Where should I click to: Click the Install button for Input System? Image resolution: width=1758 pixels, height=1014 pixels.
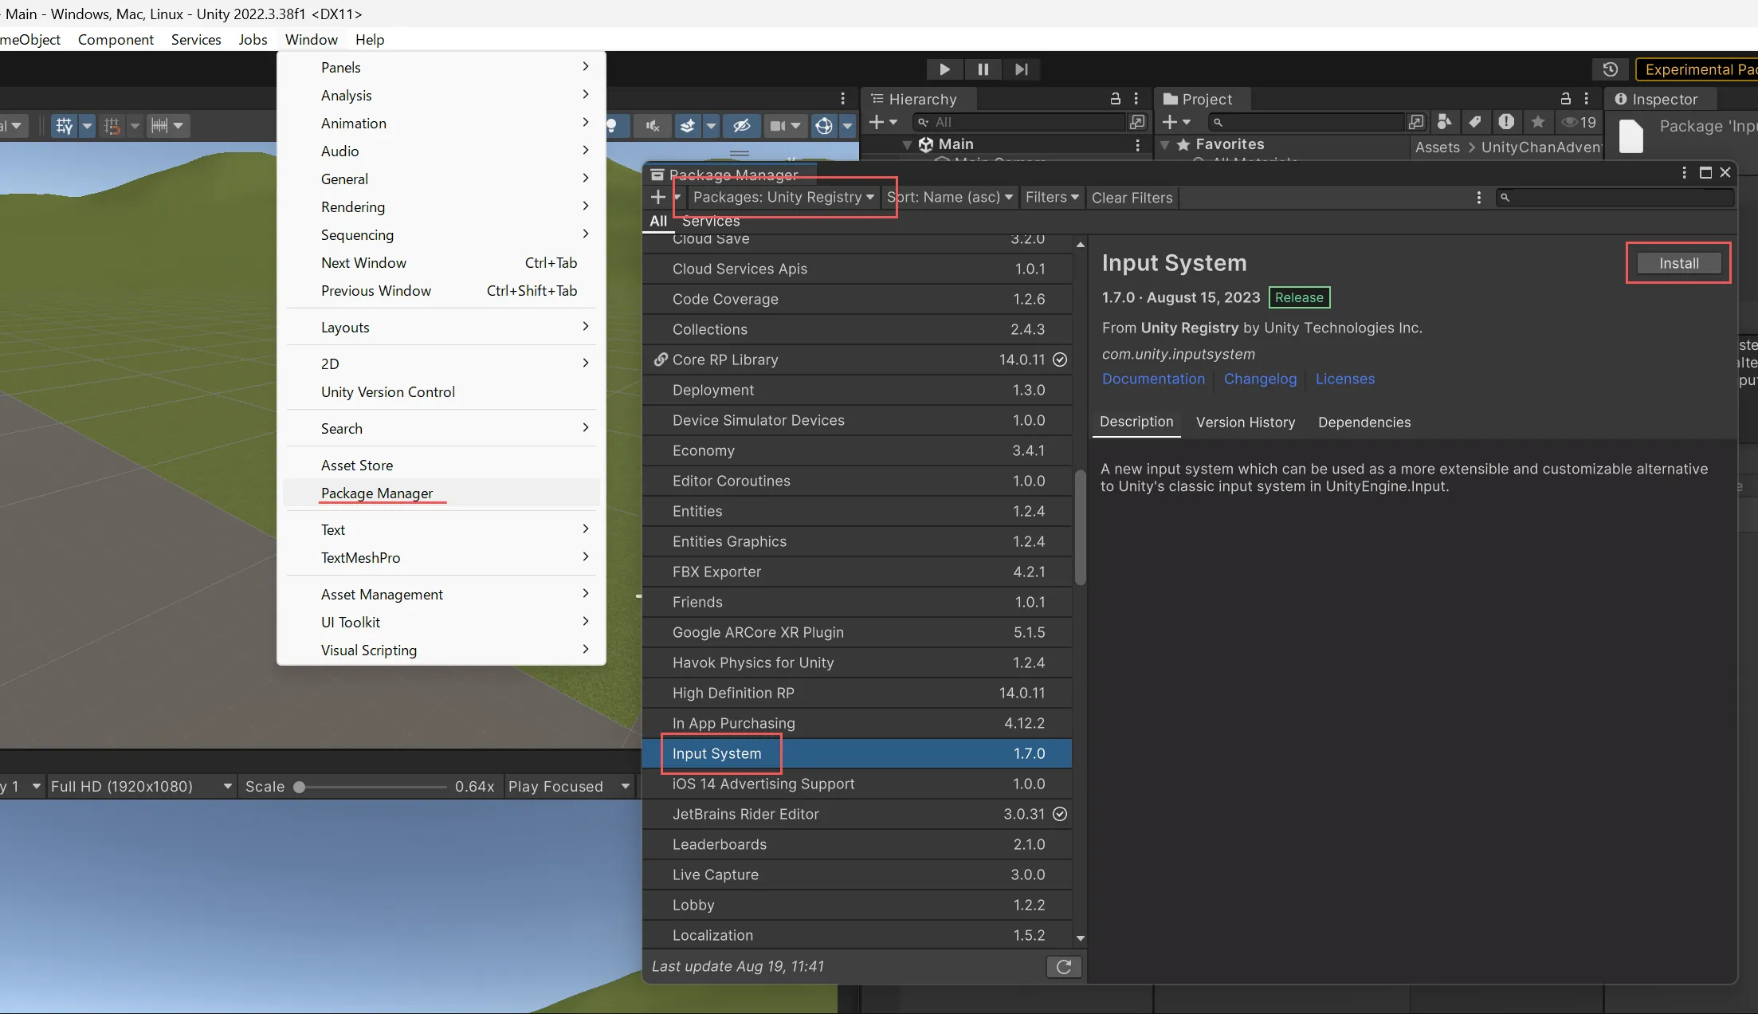[1678, 263]
